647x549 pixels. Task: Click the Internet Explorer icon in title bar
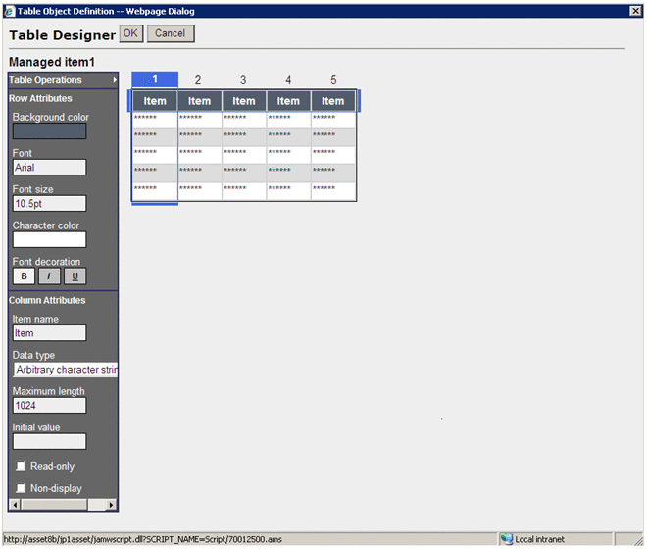point(10,11)
